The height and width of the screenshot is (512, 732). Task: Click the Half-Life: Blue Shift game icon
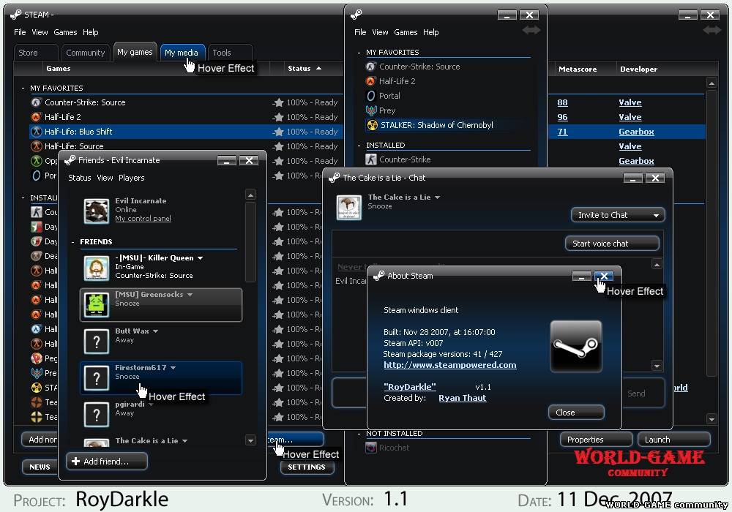tap(37, 132)
